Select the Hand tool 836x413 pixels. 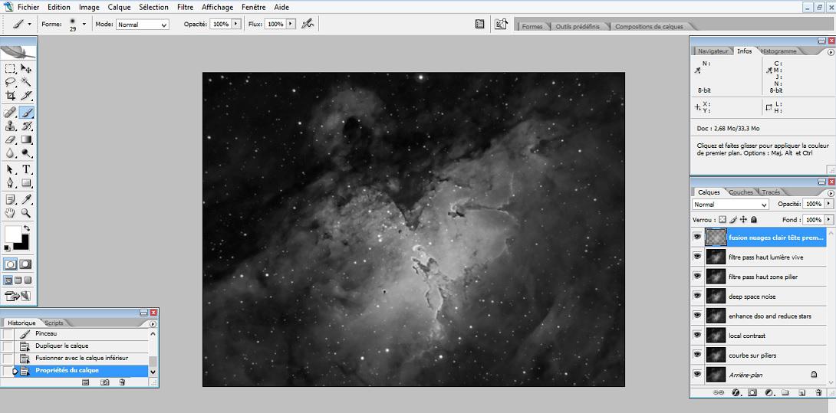tap(10, 213)
